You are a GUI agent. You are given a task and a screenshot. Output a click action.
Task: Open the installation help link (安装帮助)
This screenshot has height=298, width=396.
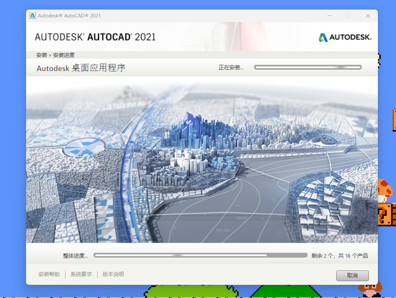tap(49, 274)
